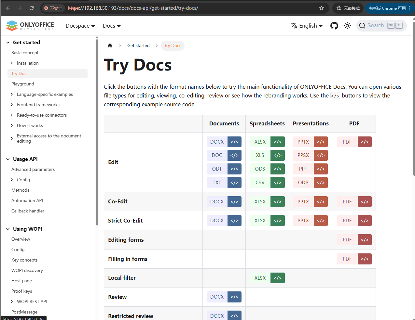Open Automation API in sidebar
Image resolution: width=415 pixels, height=320 pixels.
click(x=27, y=200)
